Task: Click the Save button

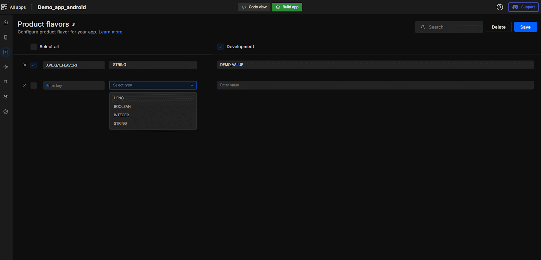Action: 525,27
